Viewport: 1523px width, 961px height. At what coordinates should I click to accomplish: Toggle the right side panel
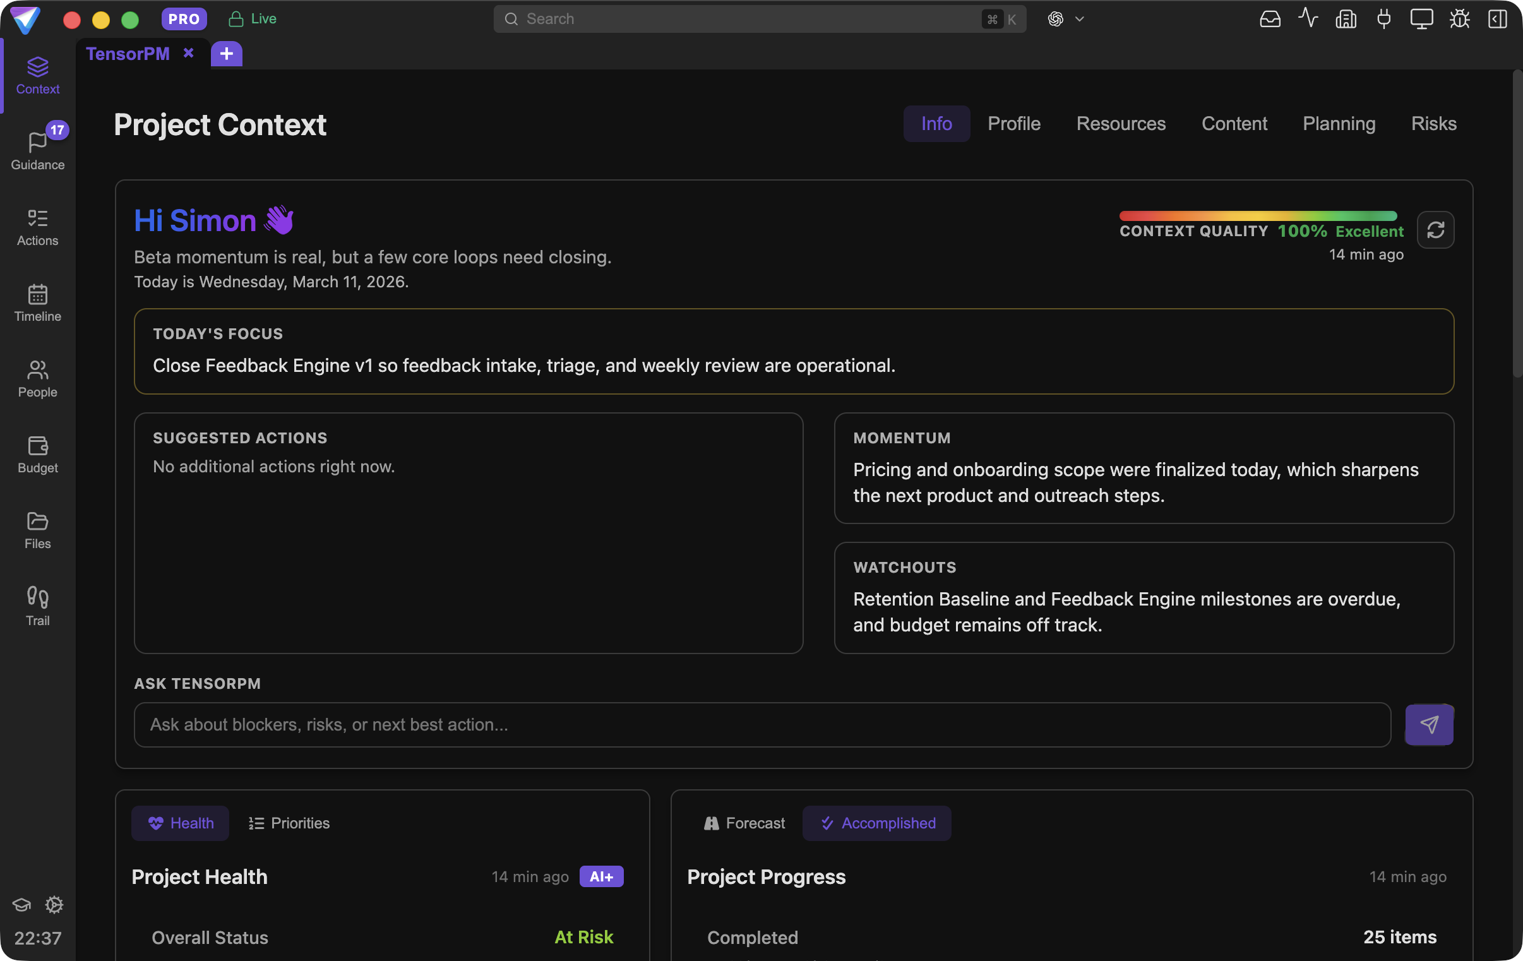(x=1497, y=19)
